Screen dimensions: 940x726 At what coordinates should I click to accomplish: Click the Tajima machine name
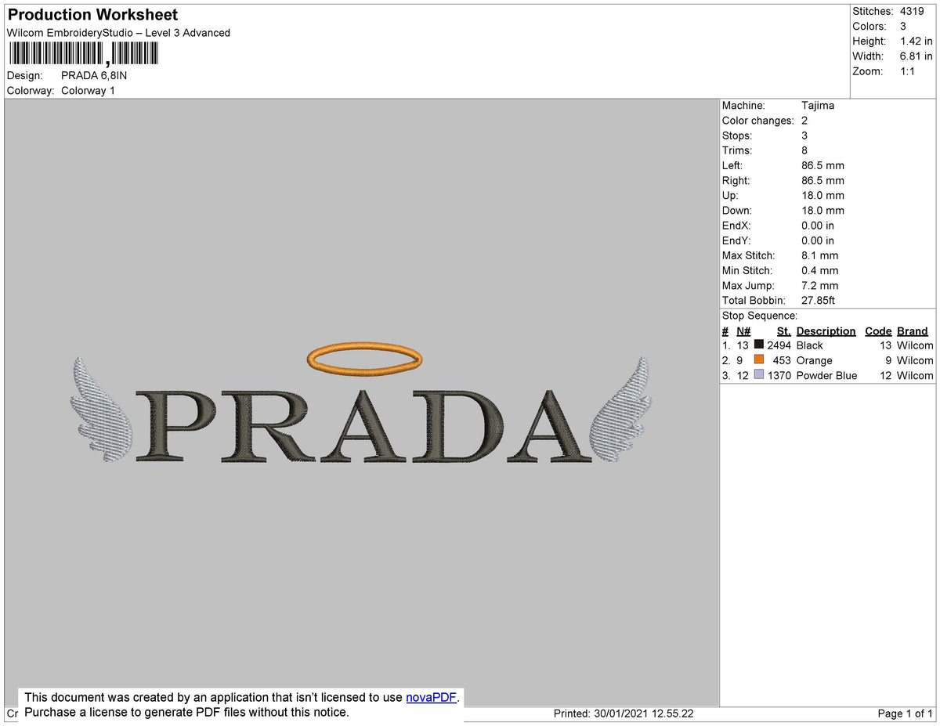click(x=818, y=105)
